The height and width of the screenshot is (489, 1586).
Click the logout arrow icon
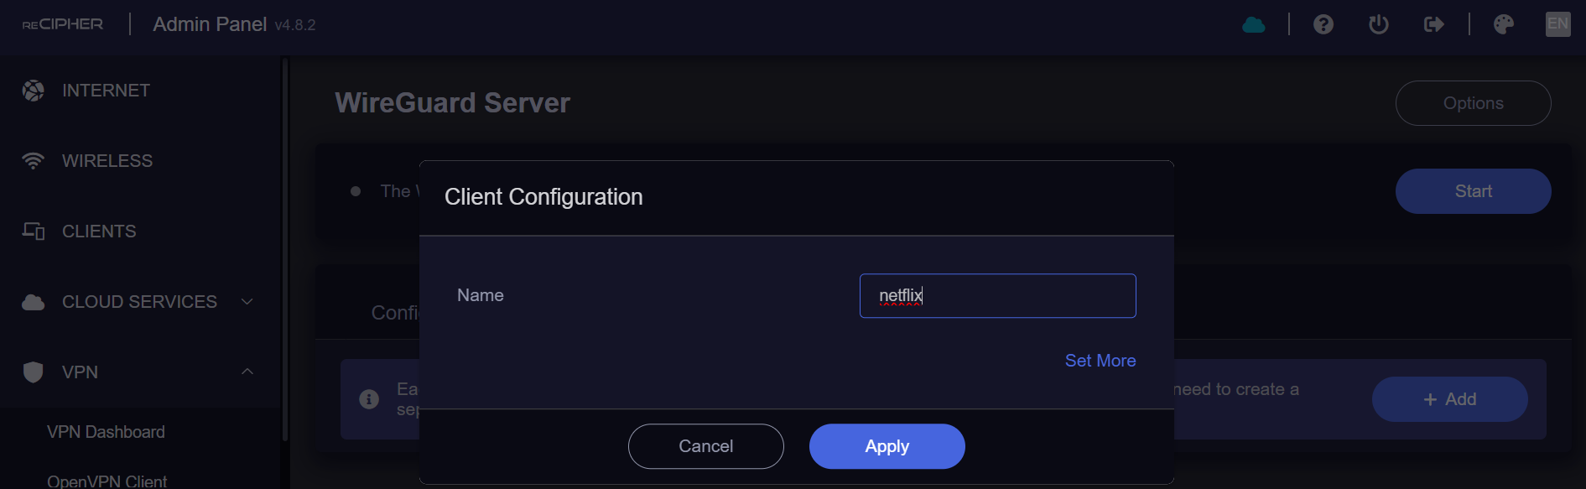pos(1434,24)
